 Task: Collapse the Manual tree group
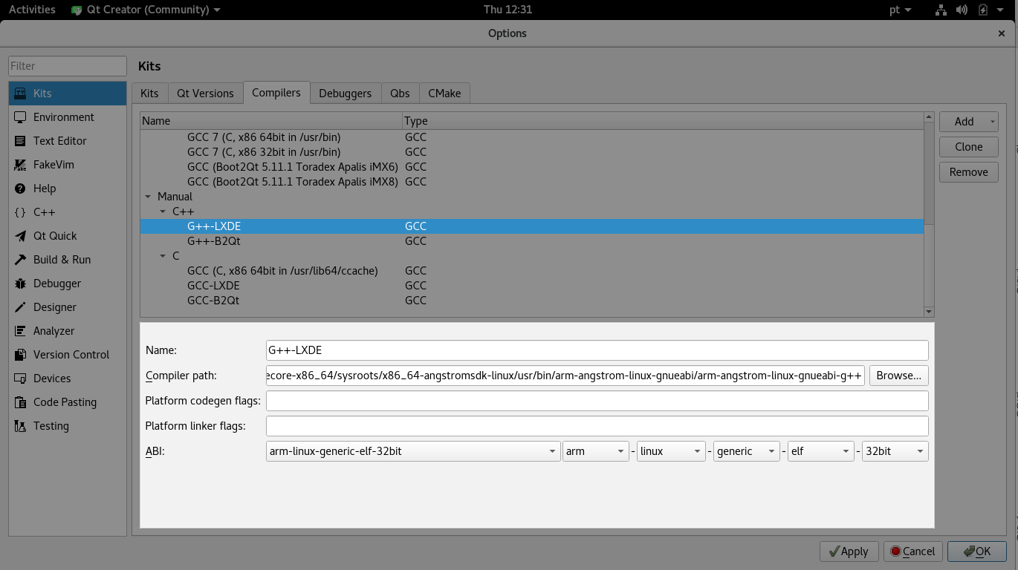coord(148,197)
